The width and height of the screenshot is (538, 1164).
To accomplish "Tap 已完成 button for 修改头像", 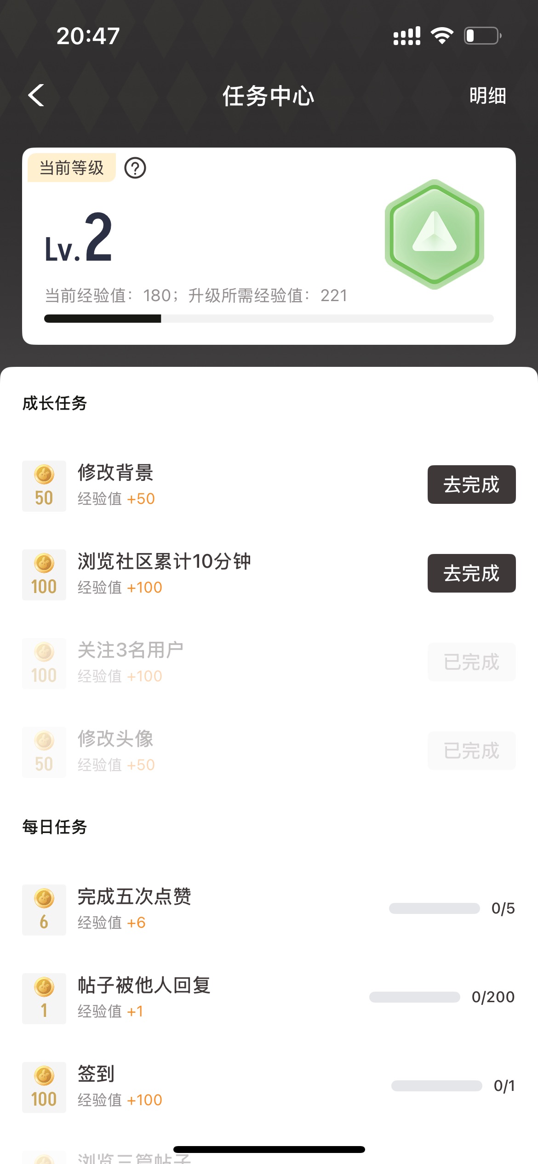I will coord(471,751).
